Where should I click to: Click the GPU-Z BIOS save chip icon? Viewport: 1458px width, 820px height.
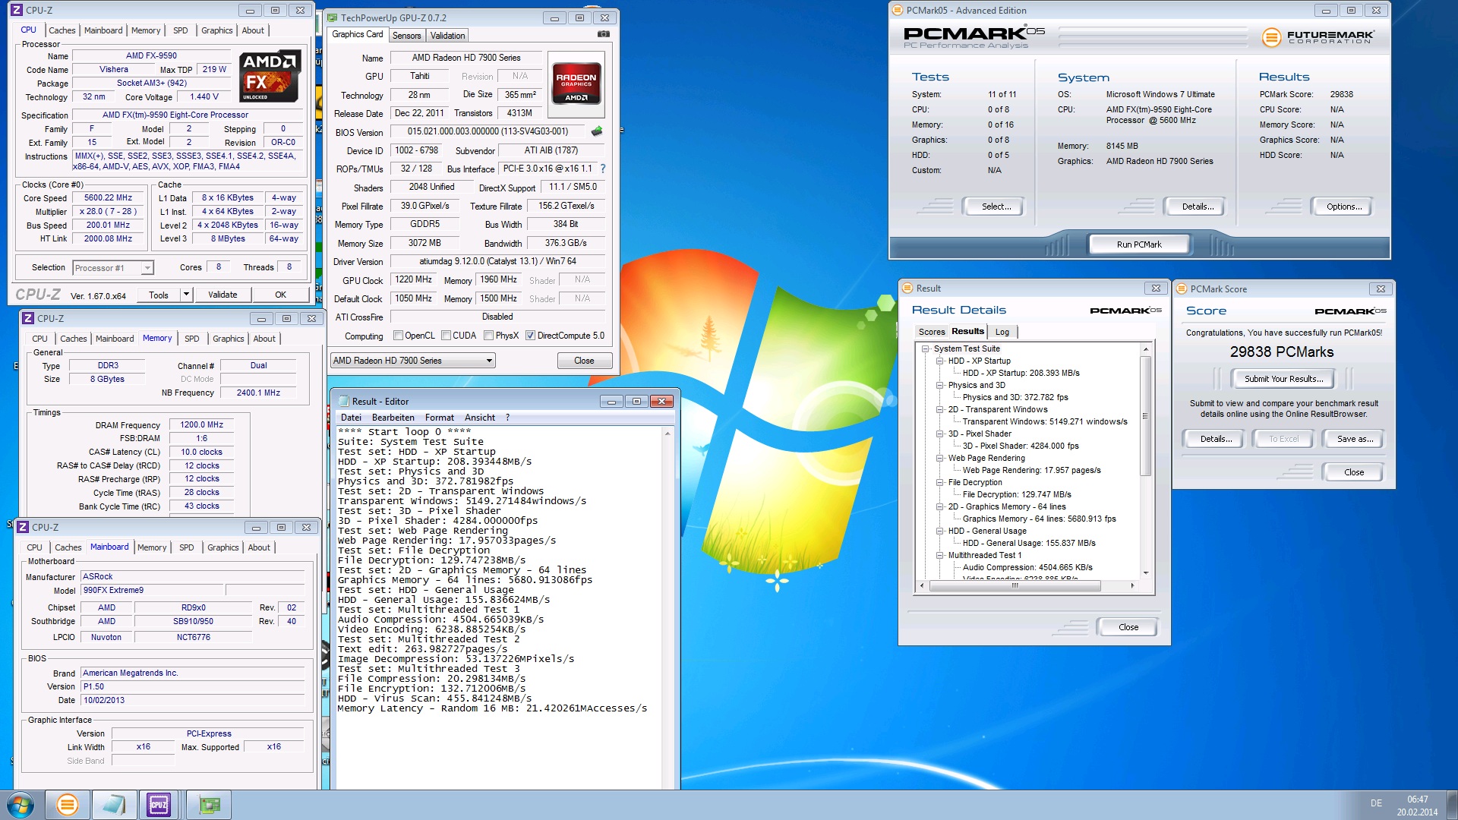click(x=597, y=131)
